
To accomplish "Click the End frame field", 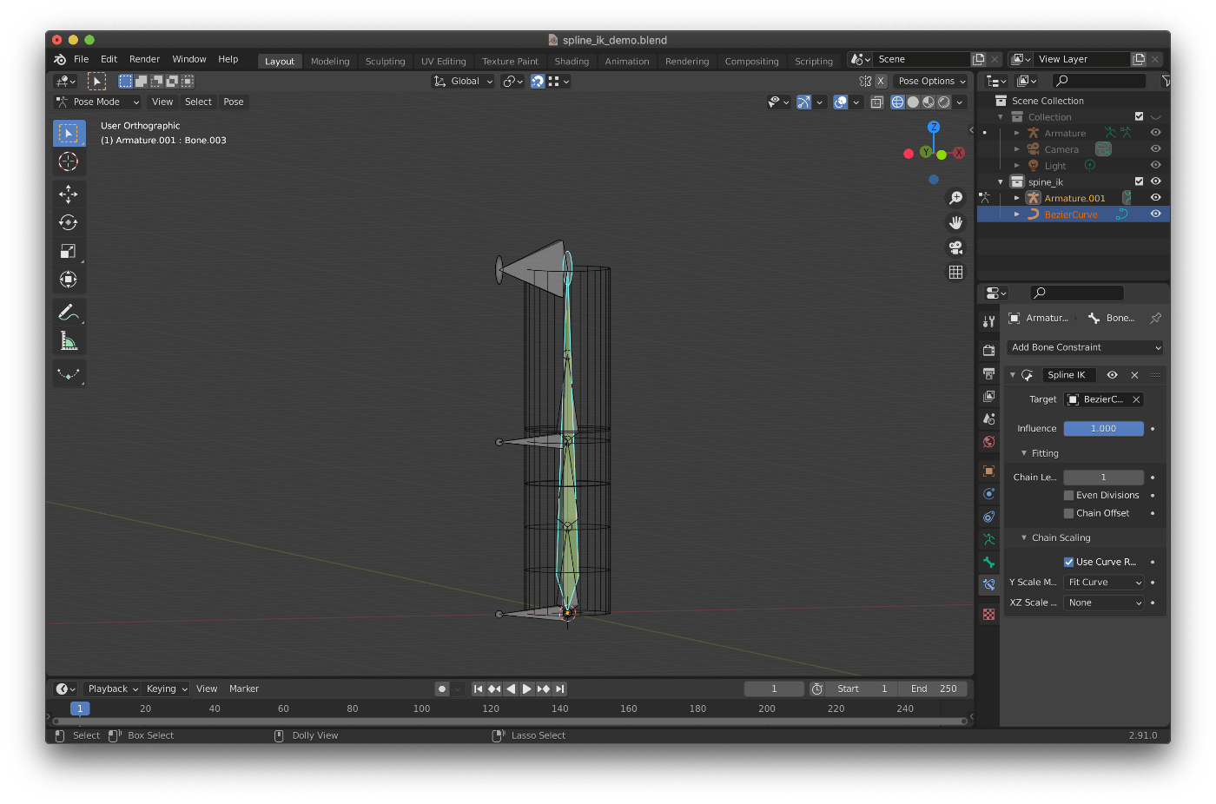I will (x=934, y=689).
